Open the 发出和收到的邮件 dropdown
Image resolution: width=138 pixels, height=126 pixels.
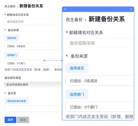tap(33, 85)
